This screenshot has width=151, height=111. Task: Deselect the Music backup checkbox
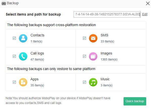[84, 82]
